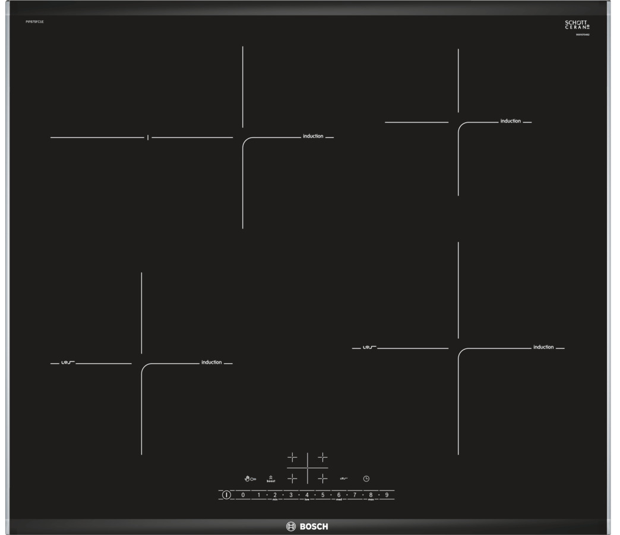Set heat to level 2 (min)
The width and height of the screenshot is (620, 535).
point(275,495)
